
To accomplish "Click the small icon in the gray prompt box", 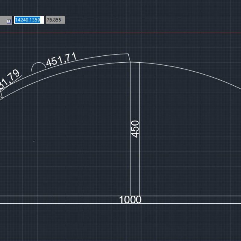I will coord(9,21).
